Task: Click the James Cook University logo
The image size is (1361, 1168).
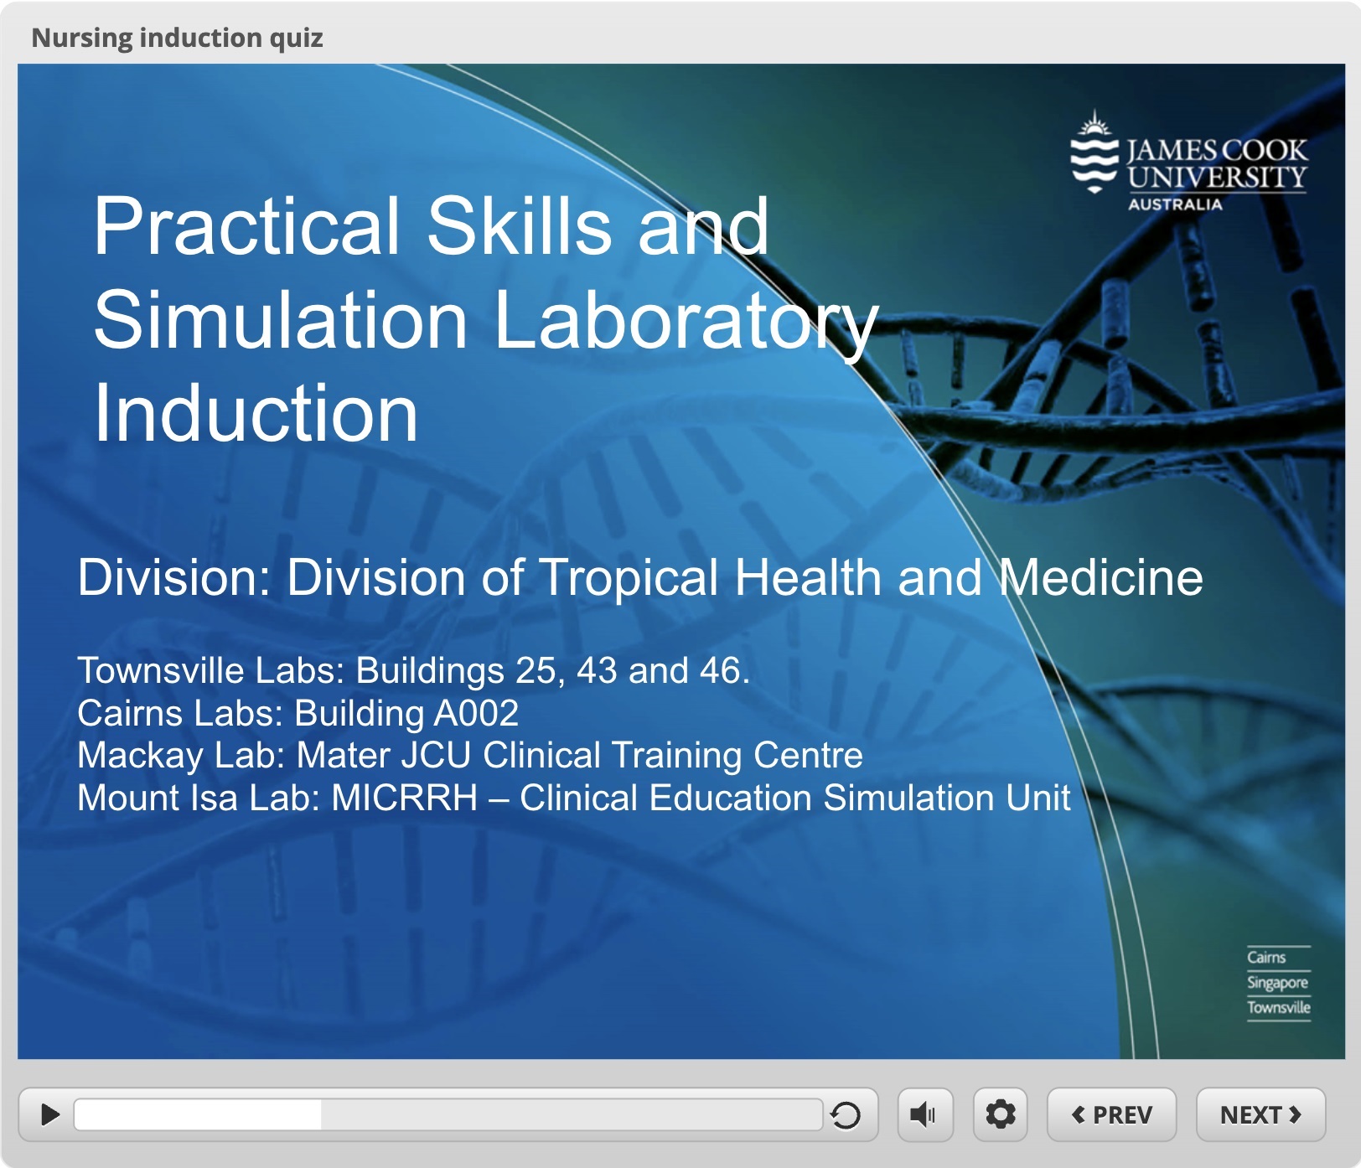Action: [1188, 162]
